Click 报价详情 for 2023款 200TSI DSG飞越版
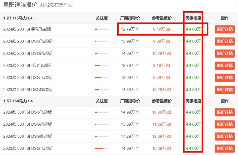The width and height of the screenshot is (238, 155). click(225, 78)
